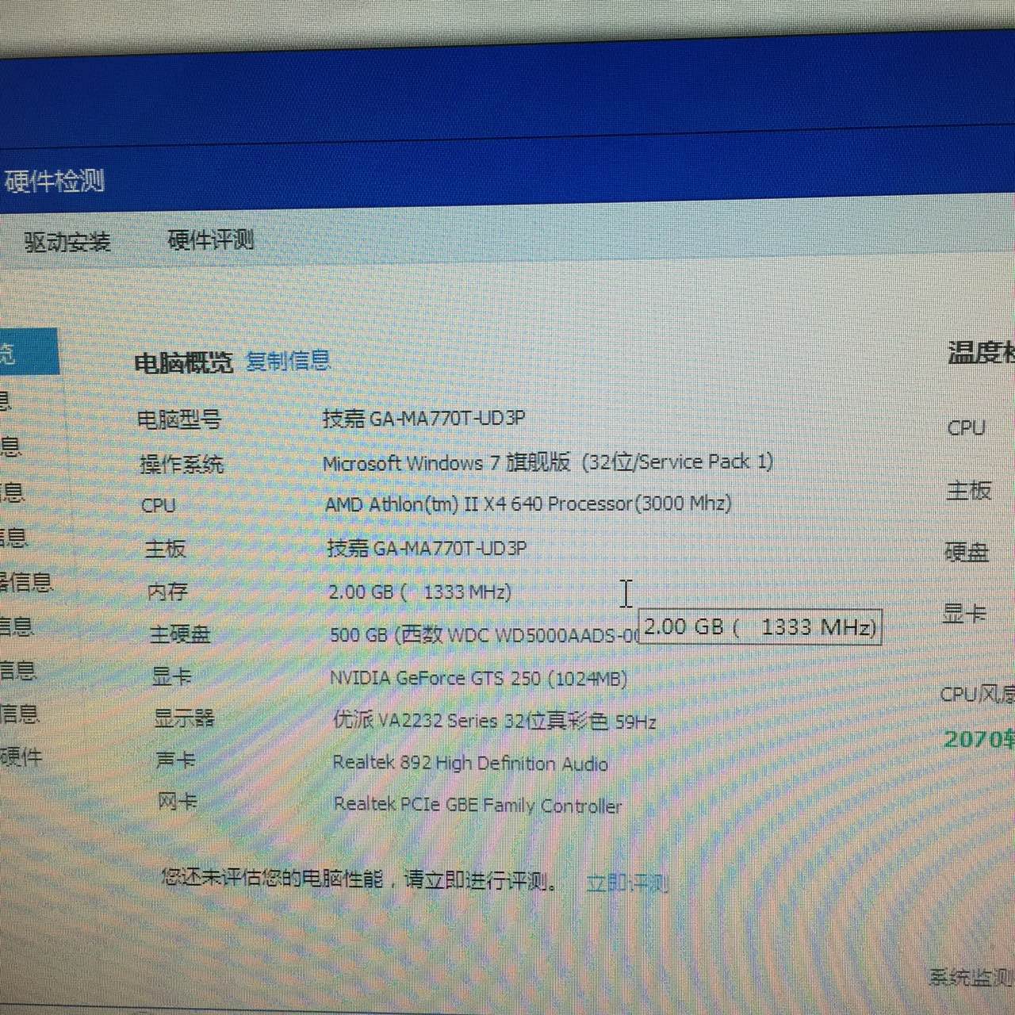The width and height of the screenshot is (1015, 1015).
Task: Select the 电脑型号 value 技嘉 GA-MA770T-UD3P
Action: (424, 418)
